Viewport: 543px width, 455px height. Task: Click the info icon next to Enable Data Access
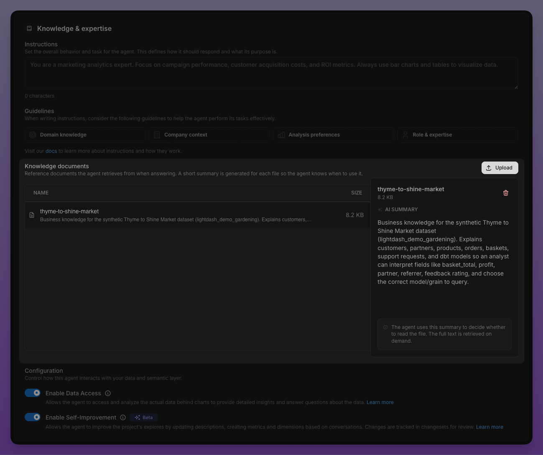[108, 393]
